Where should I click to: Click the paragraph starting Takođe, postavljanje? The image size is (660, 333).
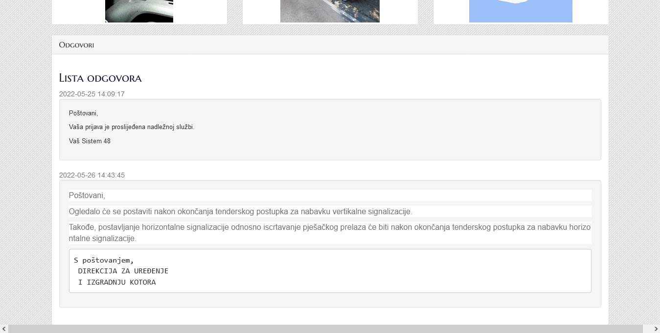[x=330, y=233]
